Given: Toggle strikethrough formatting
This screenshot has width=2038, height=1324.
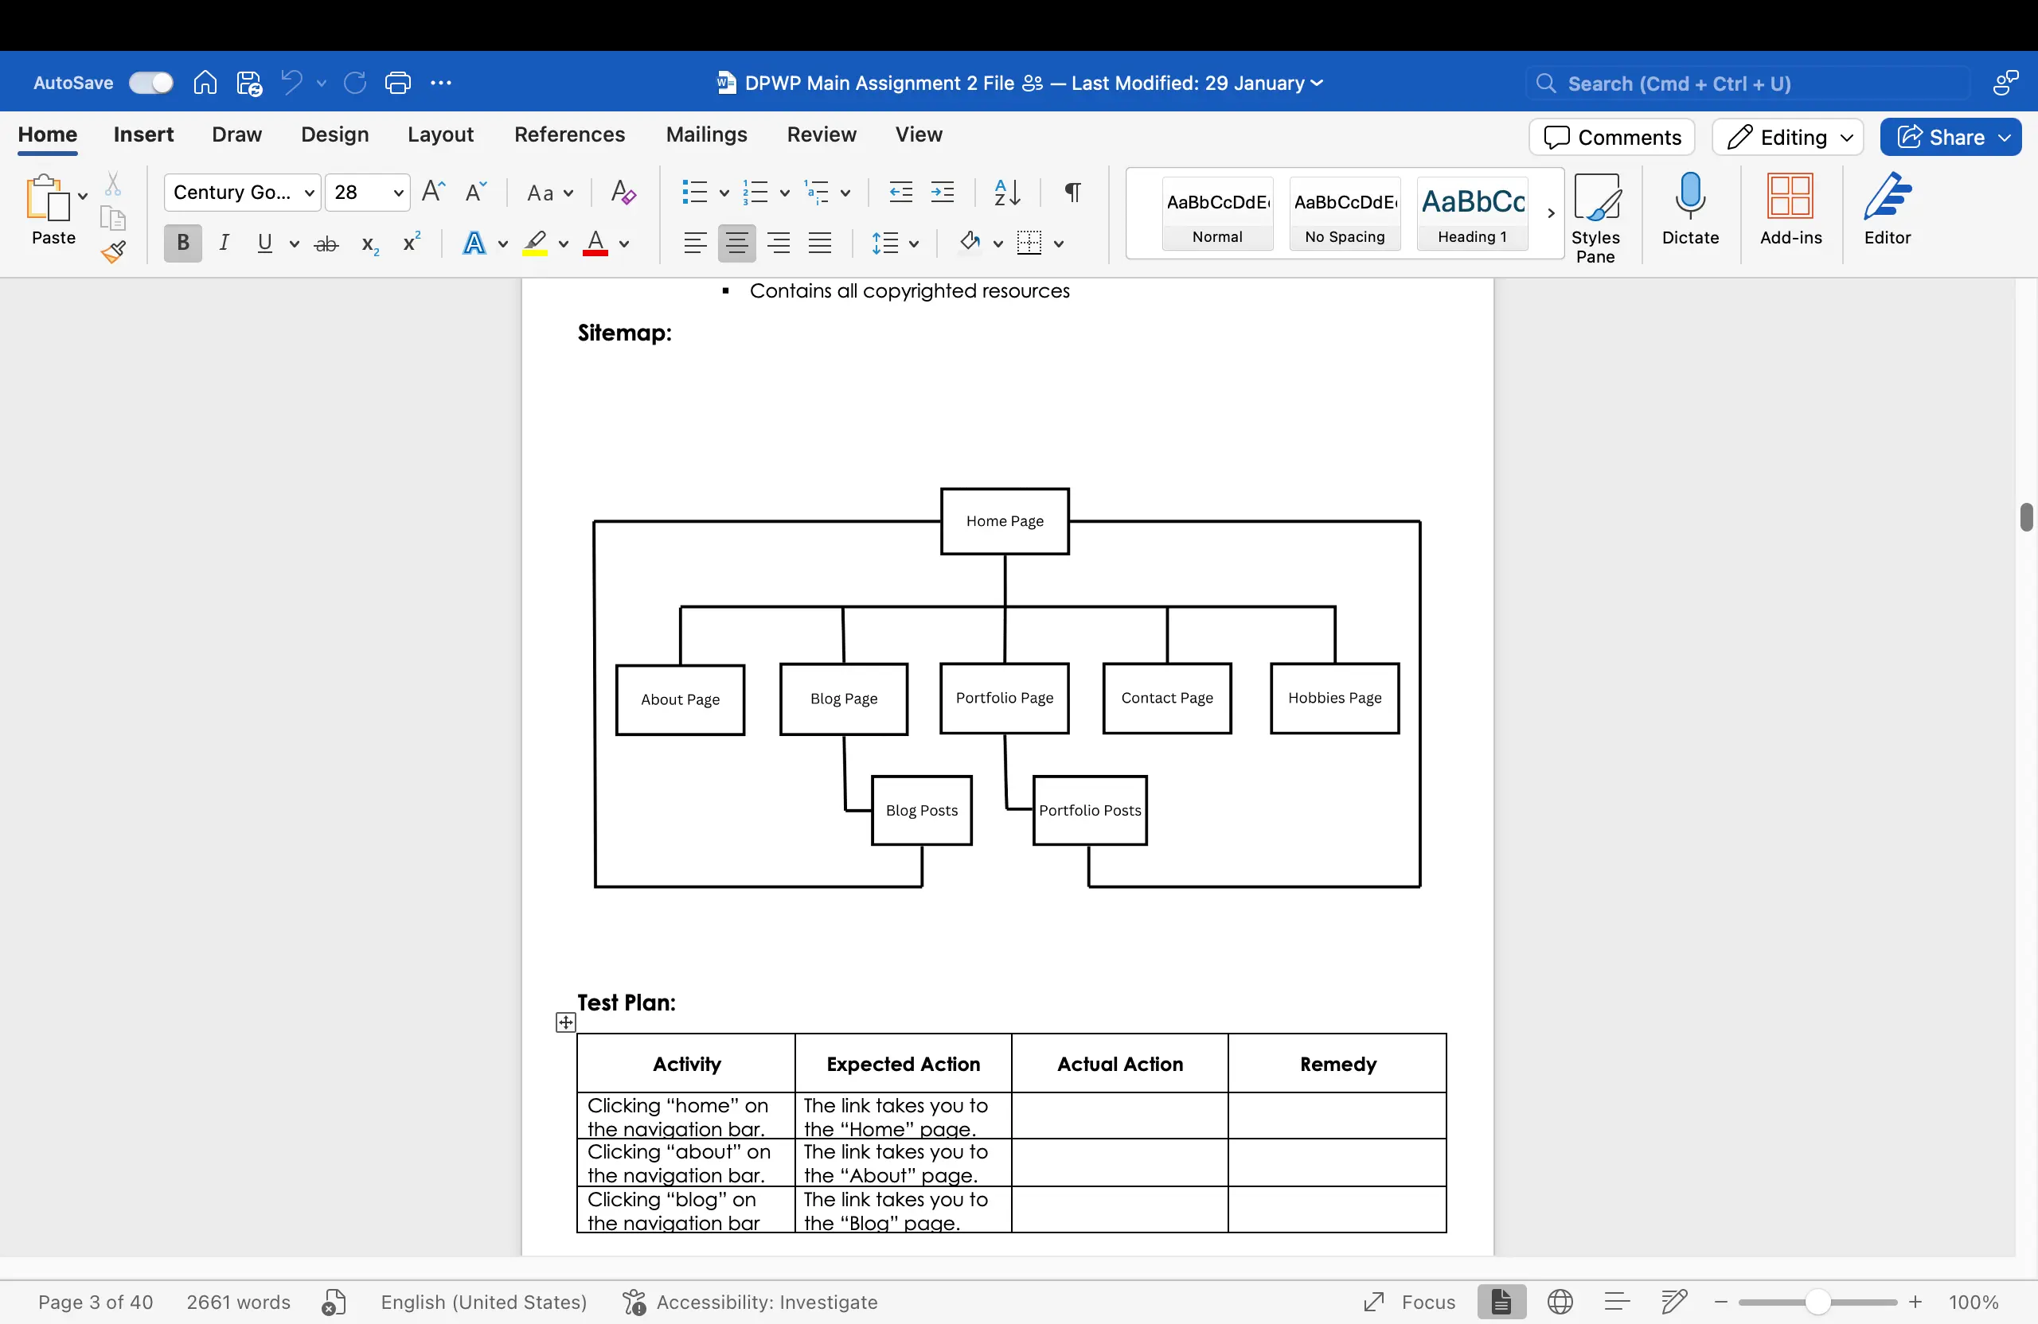Looking at the screenshot, I should click(326, 243).
